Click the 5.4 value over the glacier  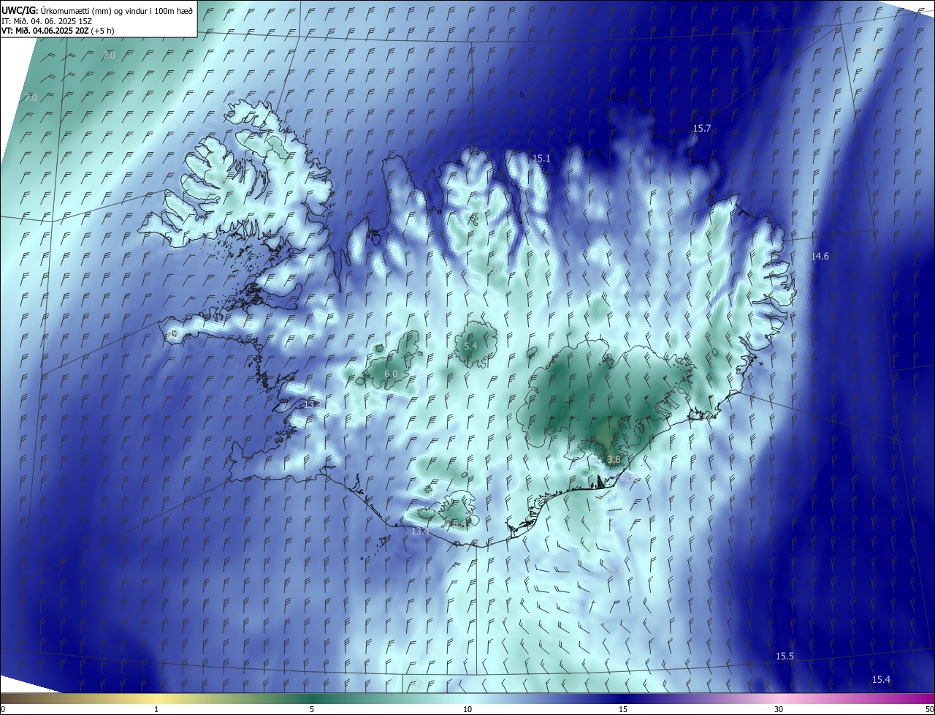(x=470, y=346)
